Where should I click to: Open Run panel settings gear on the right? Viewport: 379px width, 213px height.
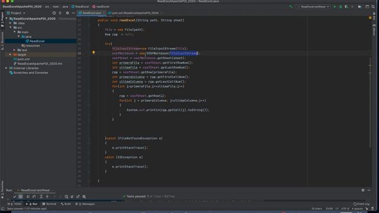[x=363, y=191]
